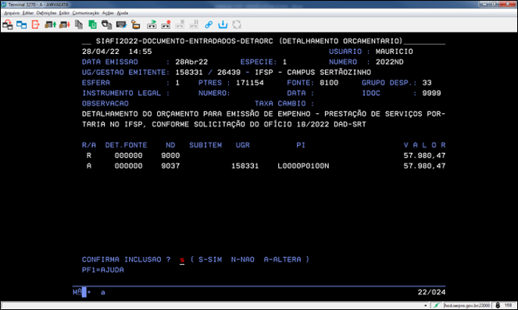Open the Definições menu
518x310 pixels.
46,12
